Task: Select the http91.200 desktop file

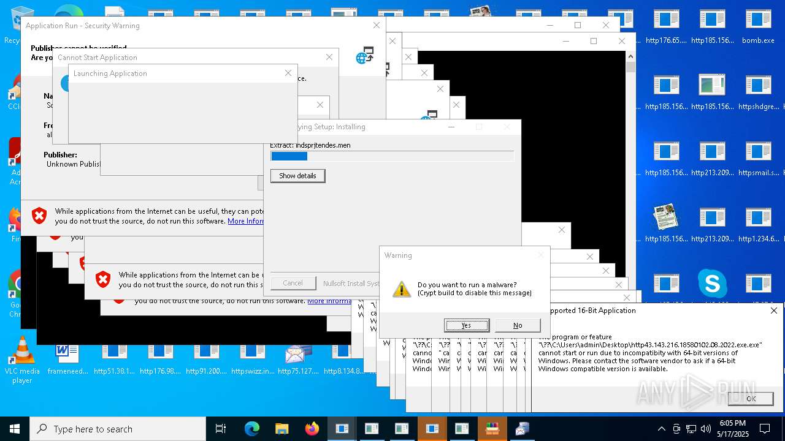Action: coord(206,359)
